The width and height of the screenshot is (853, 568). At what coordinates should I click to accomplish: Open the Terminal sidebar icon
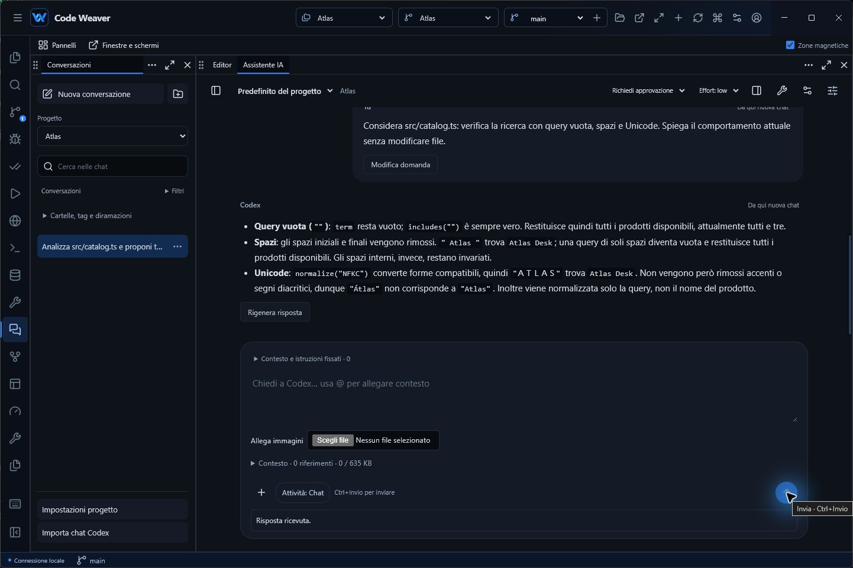pyautogui.click(x=15, y=248)
